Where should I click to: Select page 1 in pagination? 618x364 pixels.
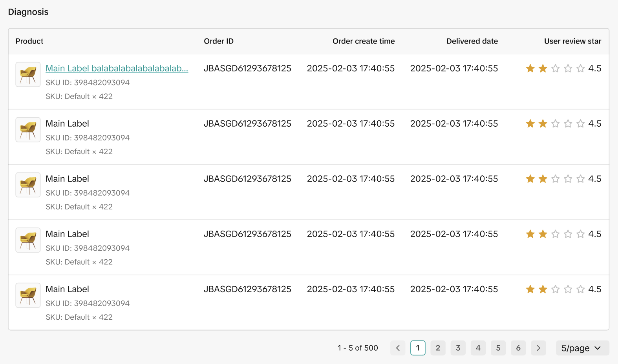click(418, 348)
